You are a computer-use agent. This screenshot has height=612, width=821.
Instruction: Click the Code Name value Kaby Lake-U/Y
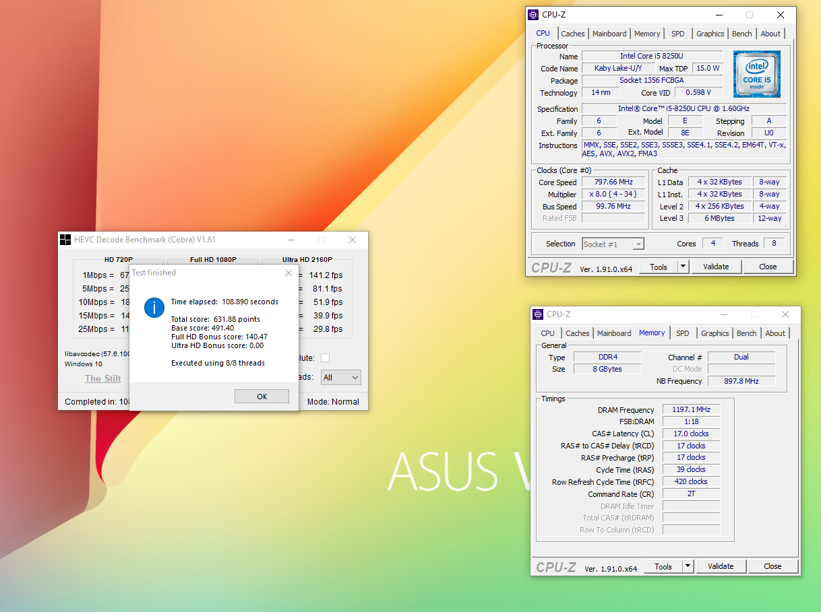pyautogui.click(x=618, y=68)
